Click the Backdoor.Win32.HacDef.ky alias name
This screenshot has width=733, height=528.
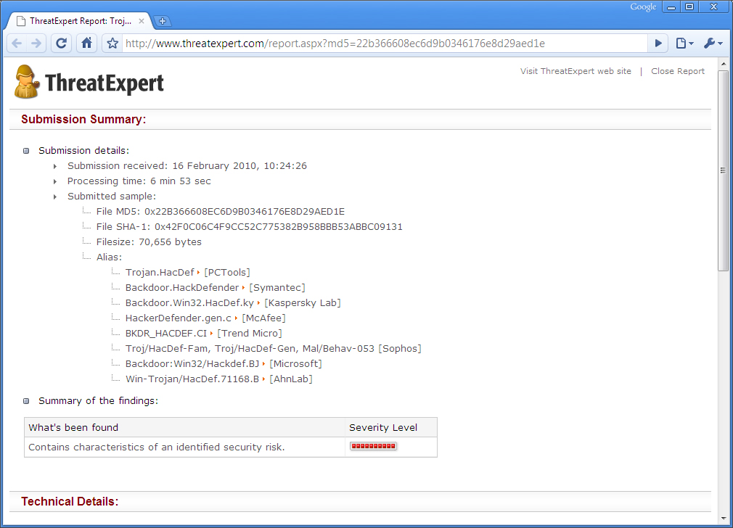pyautogui.click(x=189, y=302)
